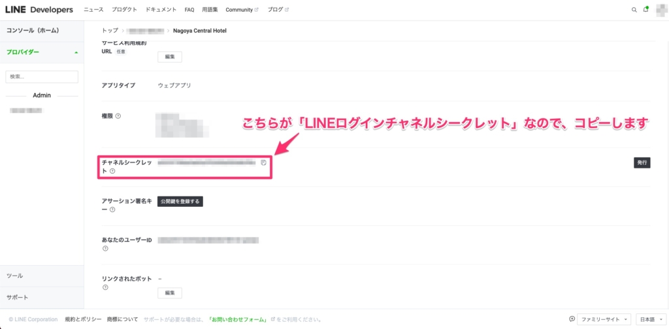Open the search magnifier in top bar
The width and height of the screenshot is (669, 329).
(634, 10)
